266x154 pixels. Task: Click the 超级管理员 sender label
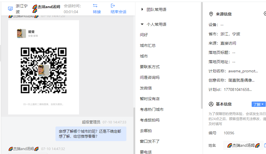point(91,122)
